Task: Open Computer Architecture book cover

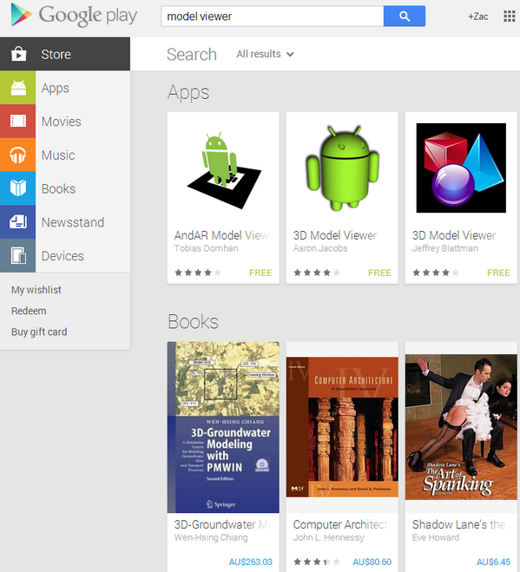Action: point(342,427)
